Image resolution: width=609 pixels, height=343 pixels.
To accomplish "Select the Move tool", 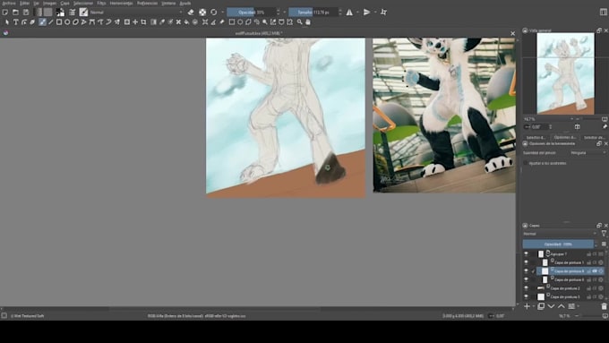I will coord(135,22).
